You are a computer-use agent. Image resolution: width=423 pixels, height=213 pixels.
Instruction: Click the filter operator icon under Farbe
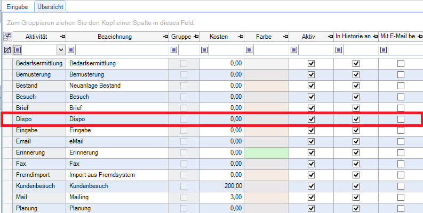(249, 50)
